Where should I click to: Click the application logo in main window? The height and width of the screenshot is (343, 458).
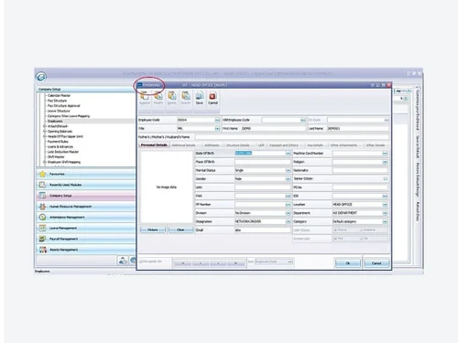click(x=41, y=76)
